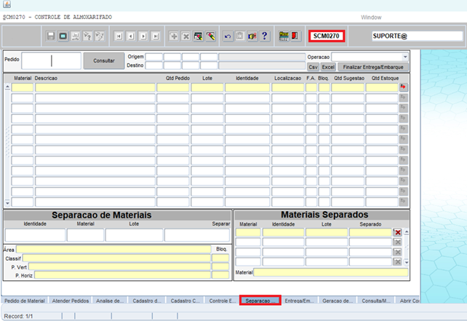Click the red exit door icon

point(295,36)
